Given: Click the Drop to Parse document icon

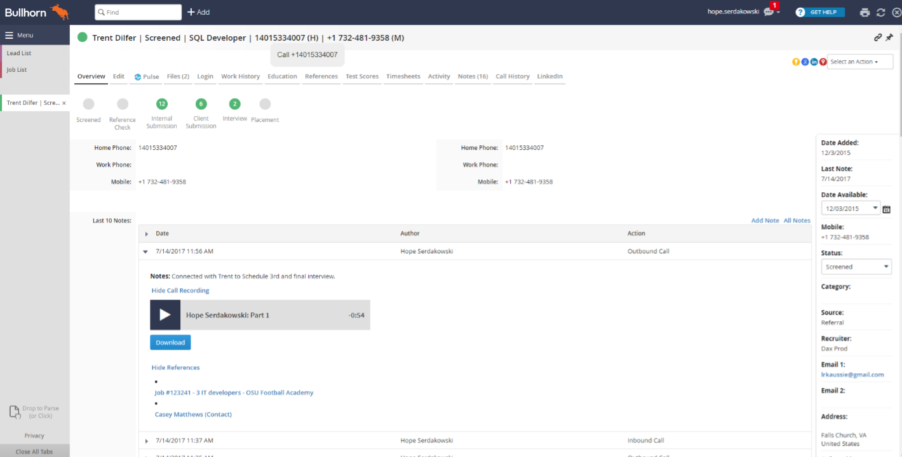Looking at the screenshot, I should pos(15,412).
